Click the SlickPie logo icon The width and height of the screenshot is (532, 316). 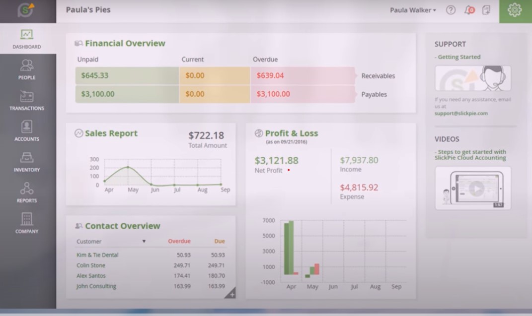[x=26, y=10]
